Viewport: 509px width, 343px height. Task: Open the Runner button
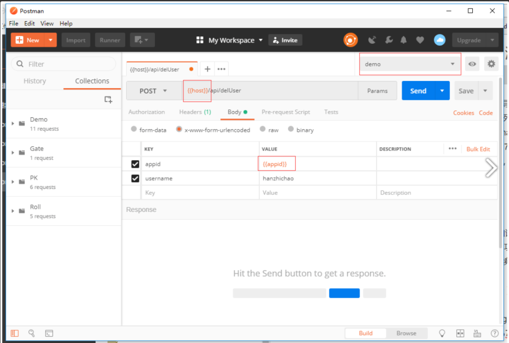pos(110,40)
